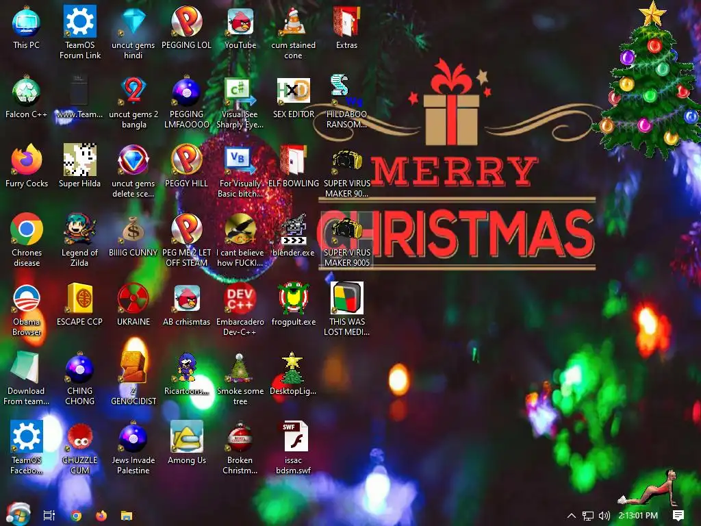Open the Action Center notification icon

point(678,516)
